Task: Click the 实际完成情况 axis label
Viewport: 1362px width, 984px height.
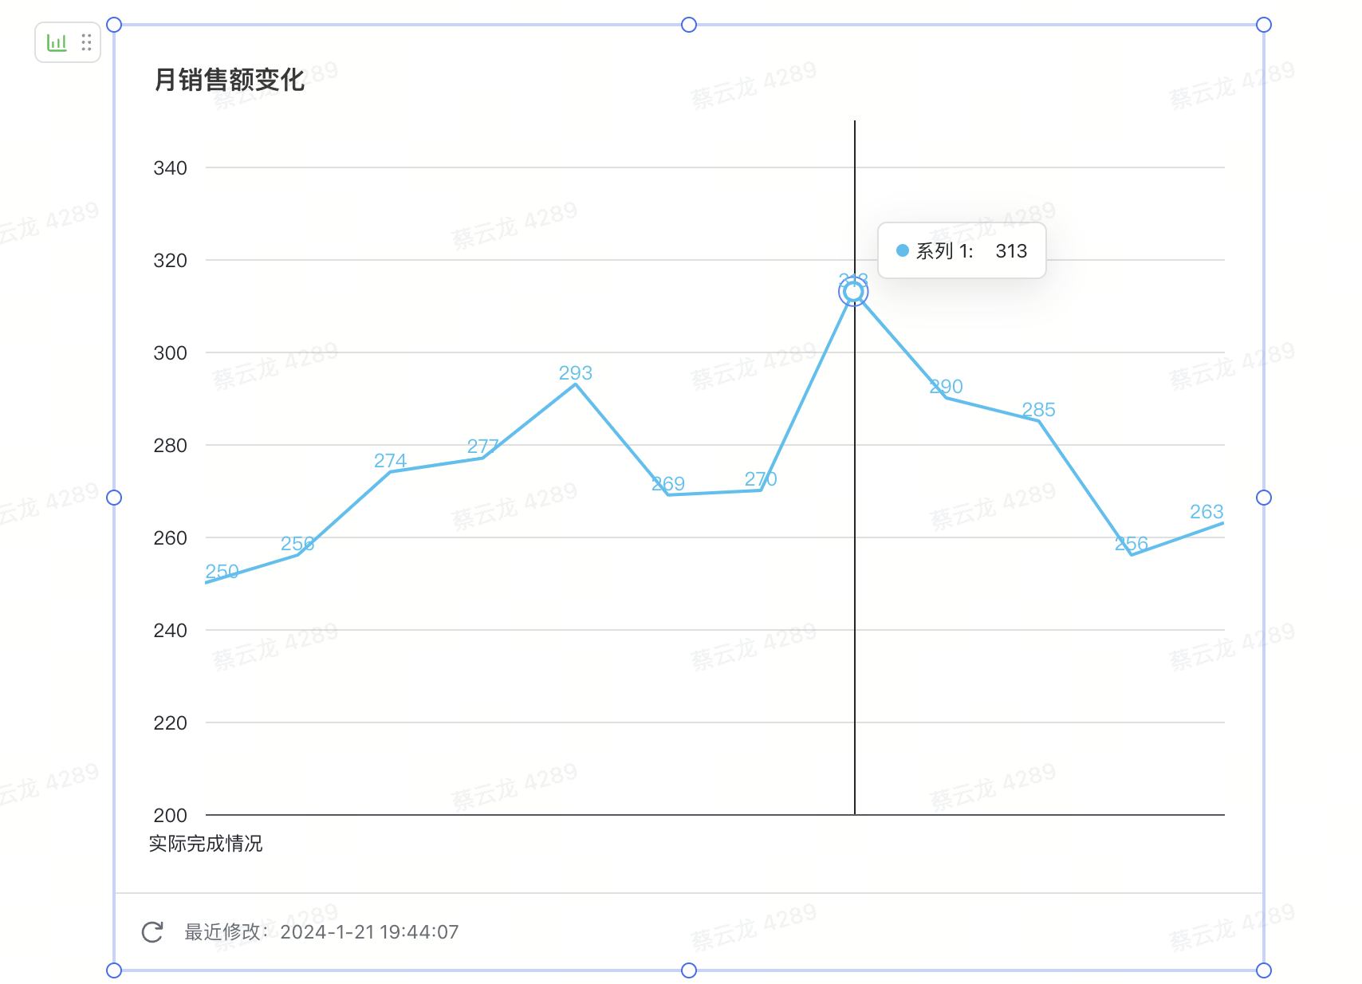Action: coord(206,844)
